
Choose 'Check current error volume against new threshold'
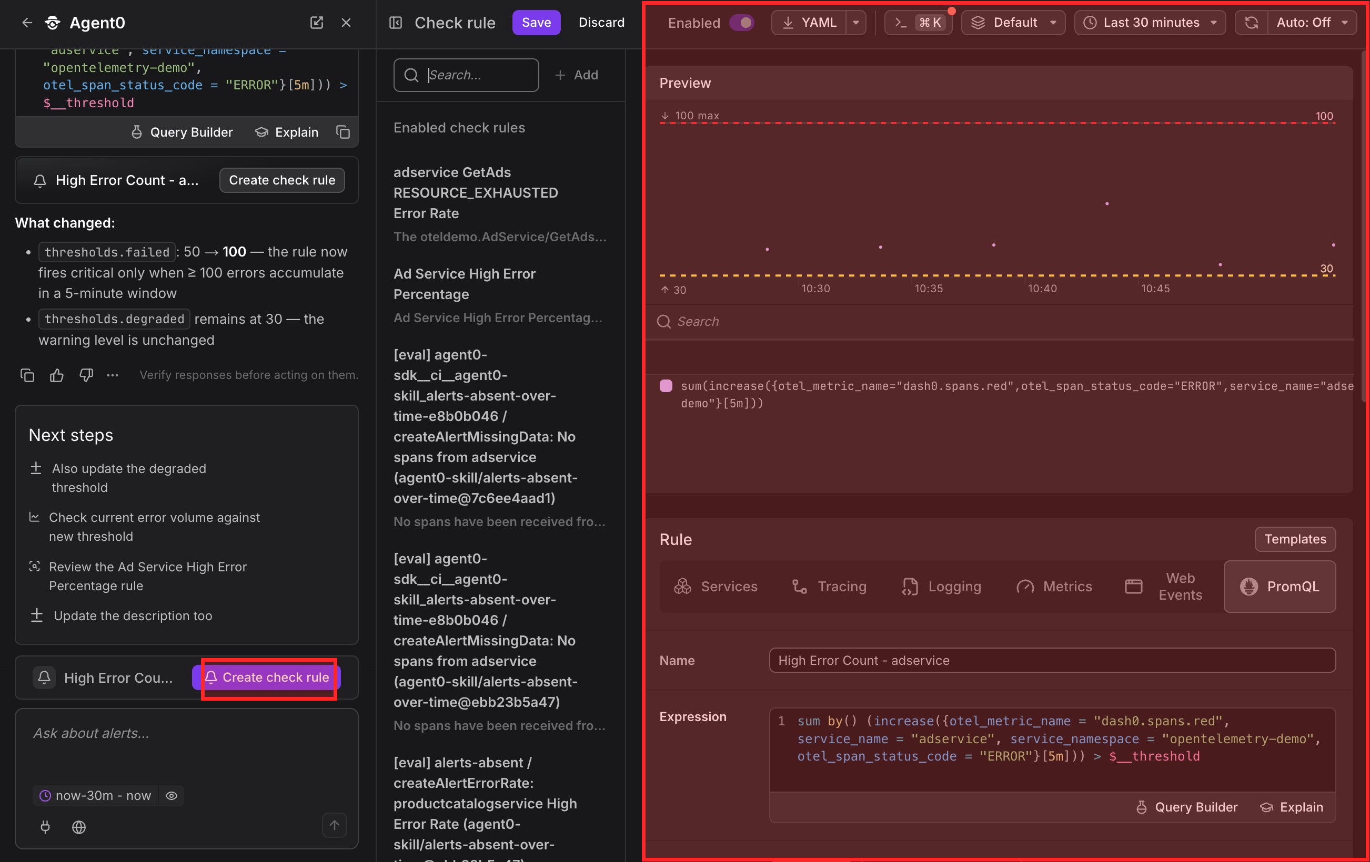(x=145, y=527)
